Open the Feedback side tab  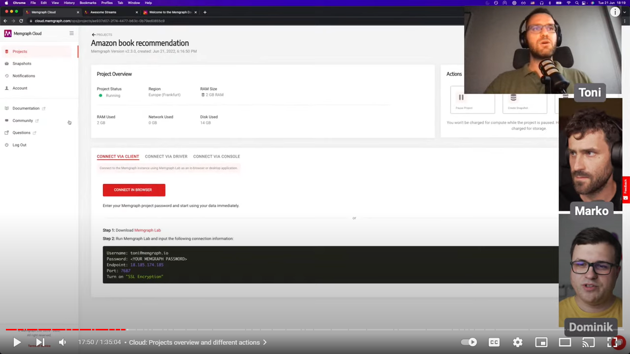coord(626,189)
